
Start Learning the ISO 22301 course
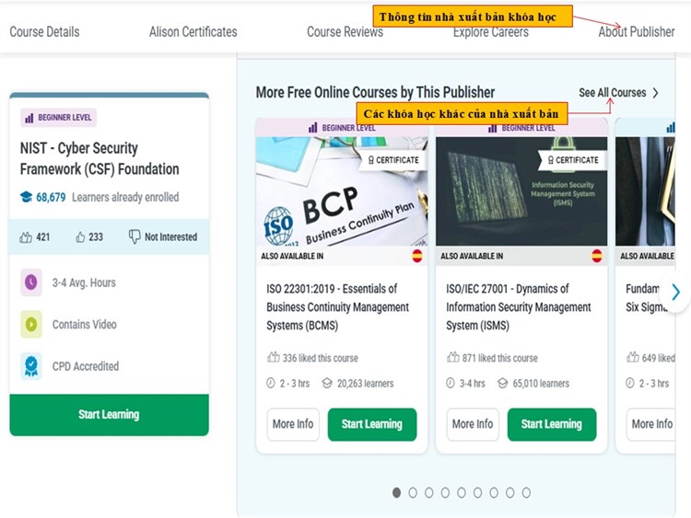(372, 424)
